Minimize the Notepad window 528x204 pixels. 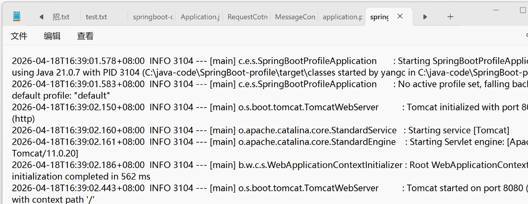[x=496, y=10]
